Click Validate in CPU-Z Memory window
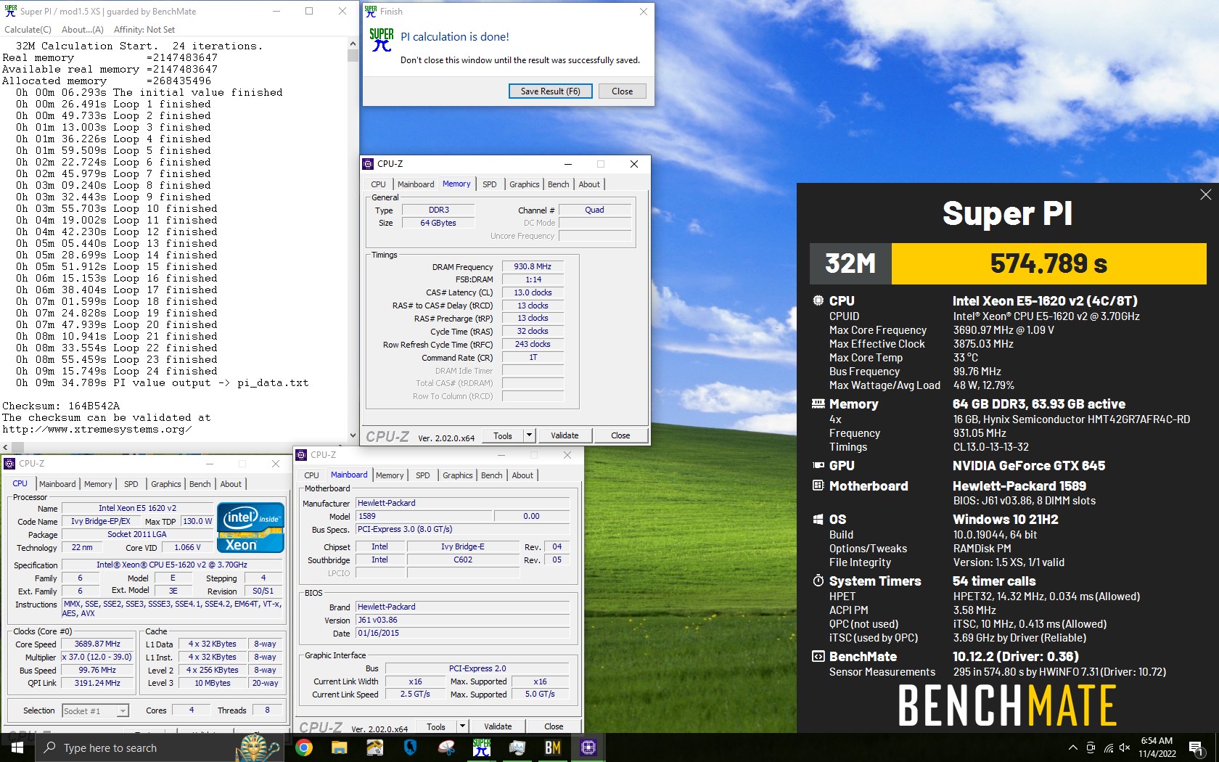 coord(565,435)
